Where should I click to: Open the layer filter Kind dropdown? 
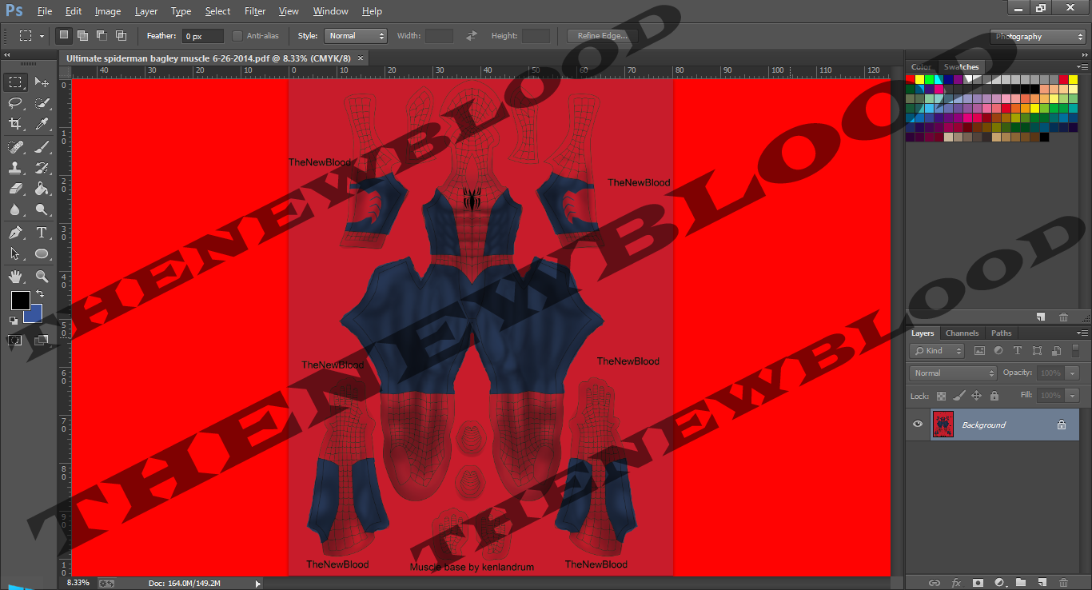(x=938, y=351)
